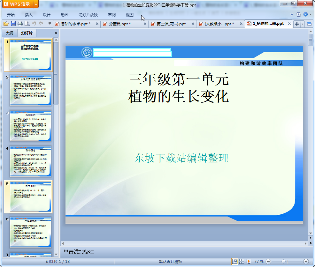
Task: Expand the quick access toolbar dropdown arrow
Action: tap(50, 24)
